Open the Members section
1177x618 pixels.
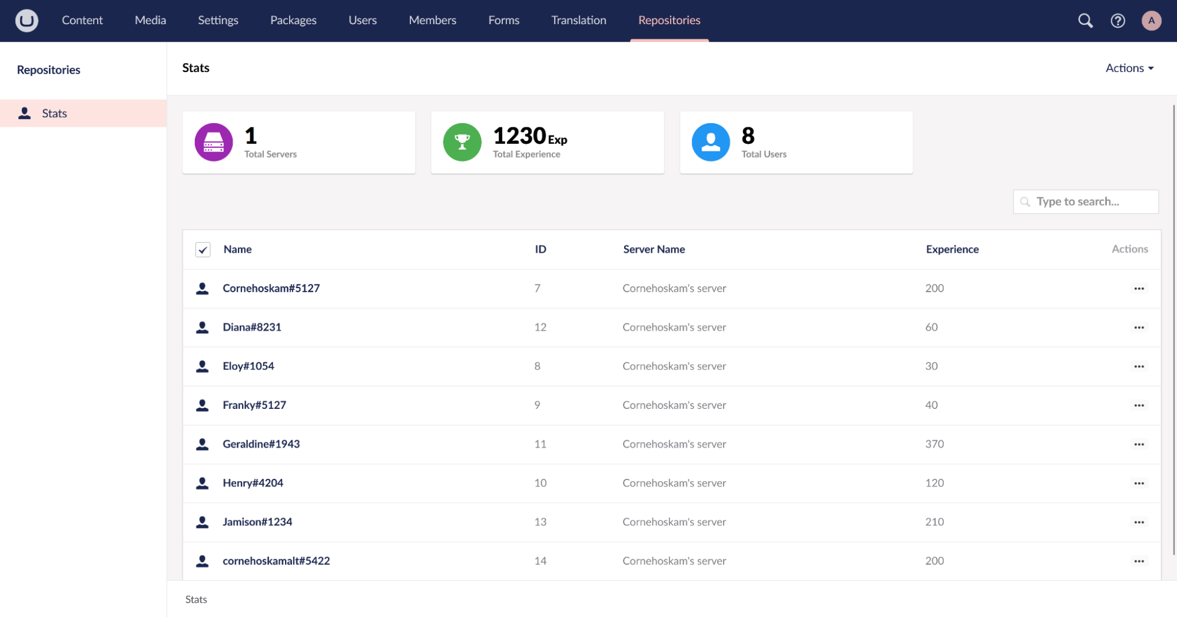point(432,20)
